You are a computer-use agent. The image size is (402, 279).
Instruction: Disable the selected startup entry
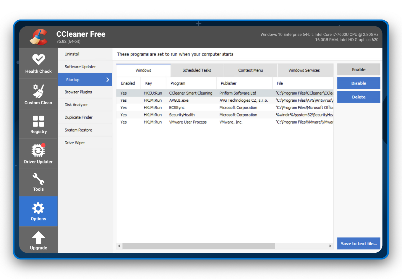coord(359,83)
